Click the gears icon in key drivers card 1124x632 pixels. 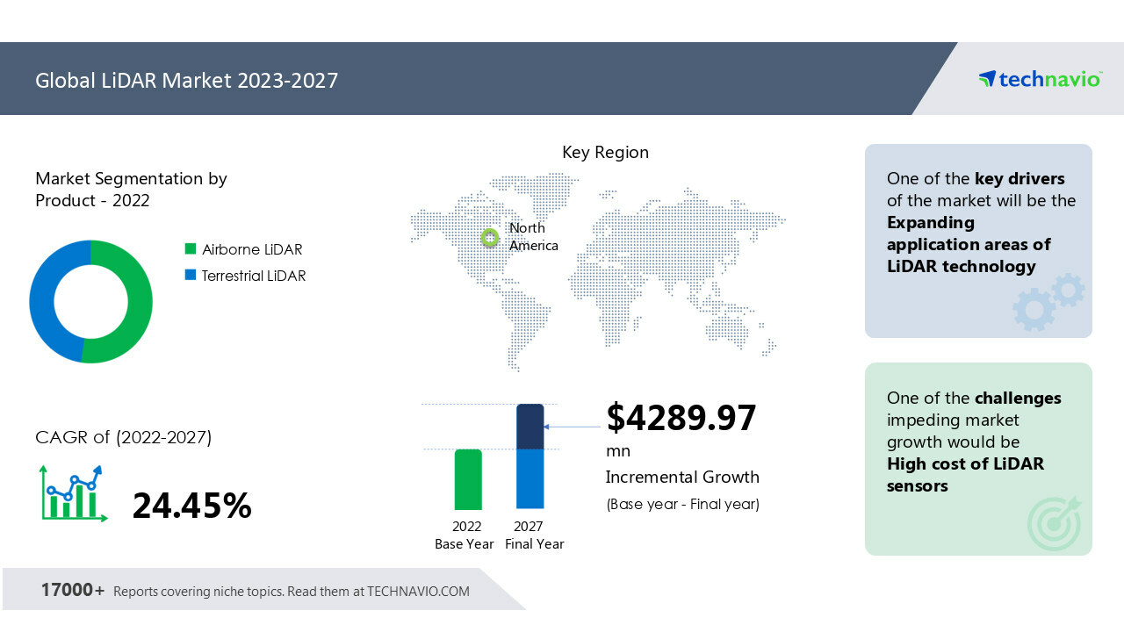pos(1048,301)
